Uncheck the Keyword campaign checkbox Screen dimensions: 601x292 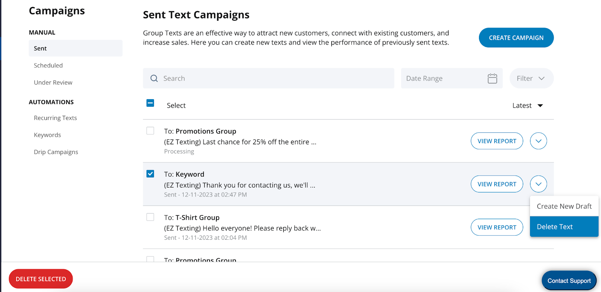click(150, 174)
